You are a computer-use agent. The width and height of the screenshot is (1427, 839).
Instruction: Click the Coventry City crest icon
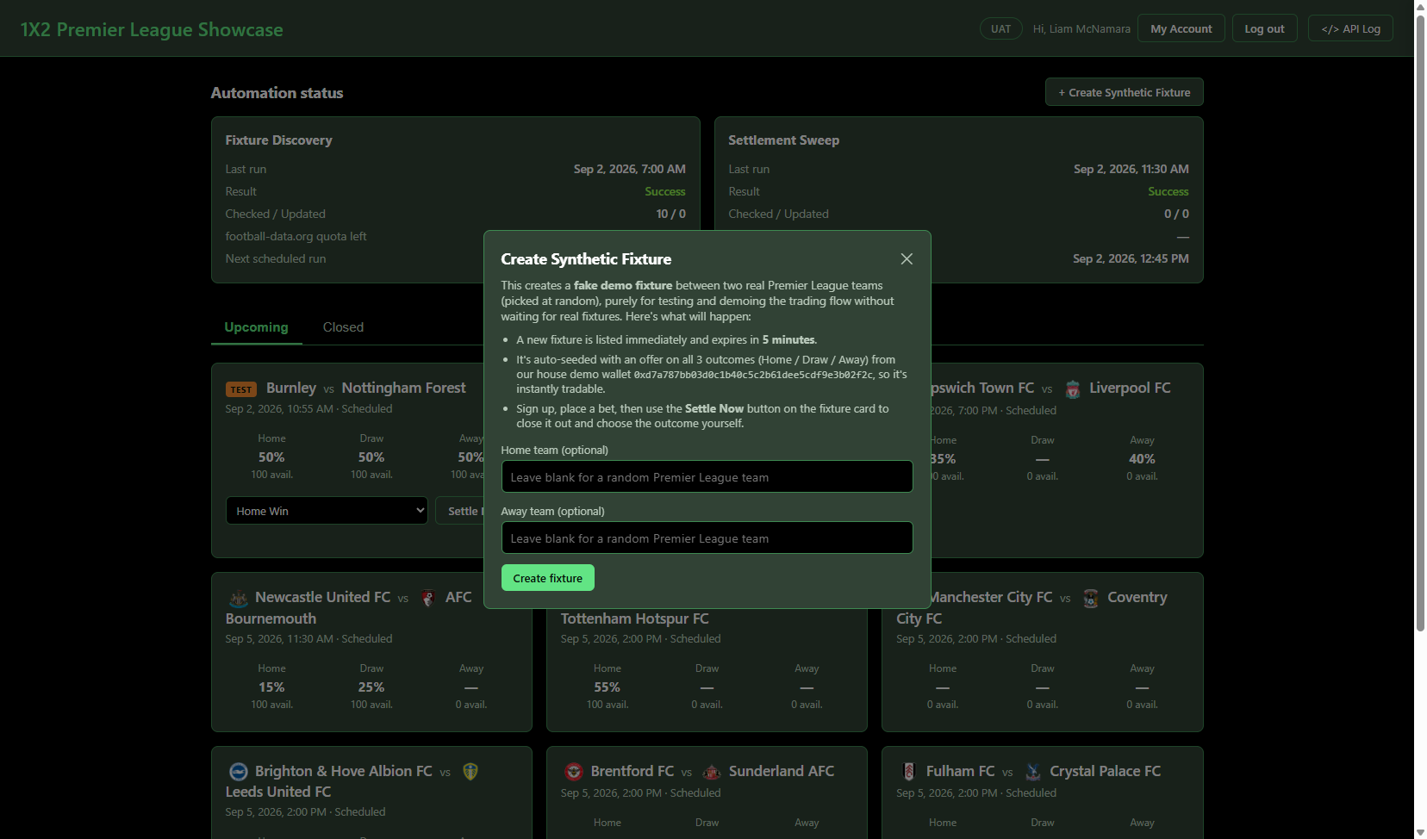[x=1091, y=599]
